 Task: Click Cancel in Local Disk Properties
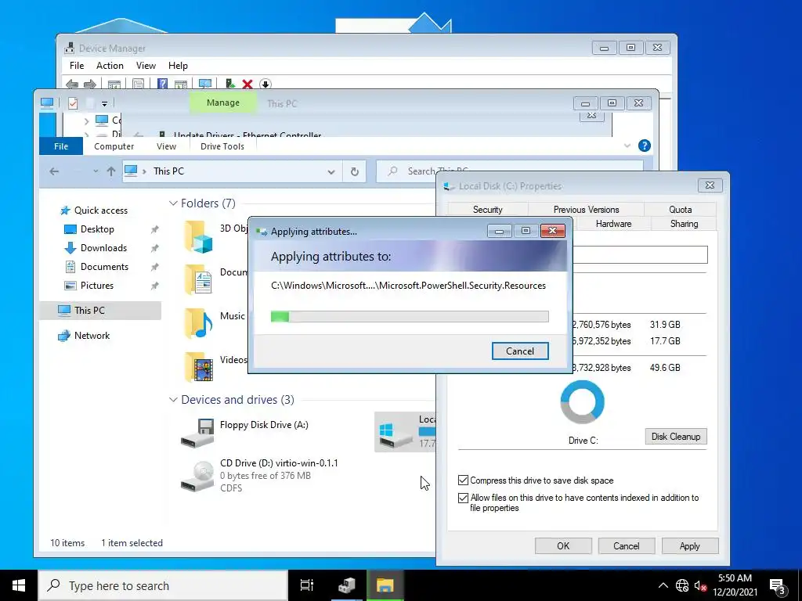click(x=627, y=545)
